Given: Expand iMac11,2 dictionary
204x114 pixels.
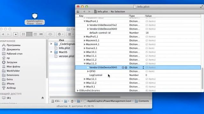Looking at the screenshot, I should 84,60.
